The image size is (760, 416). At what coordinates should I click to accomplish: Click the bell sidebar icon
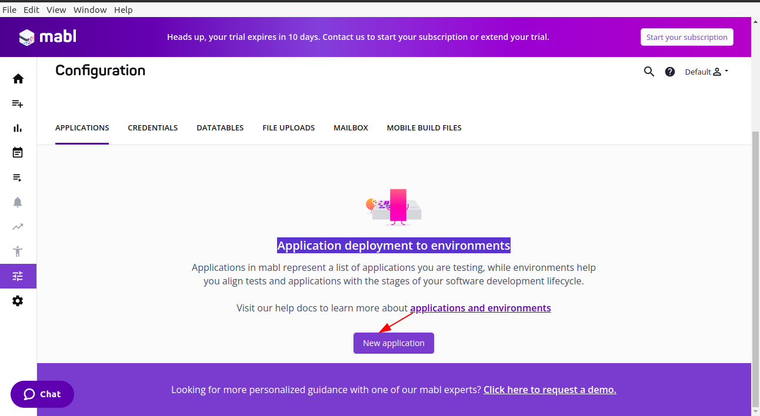18,202
